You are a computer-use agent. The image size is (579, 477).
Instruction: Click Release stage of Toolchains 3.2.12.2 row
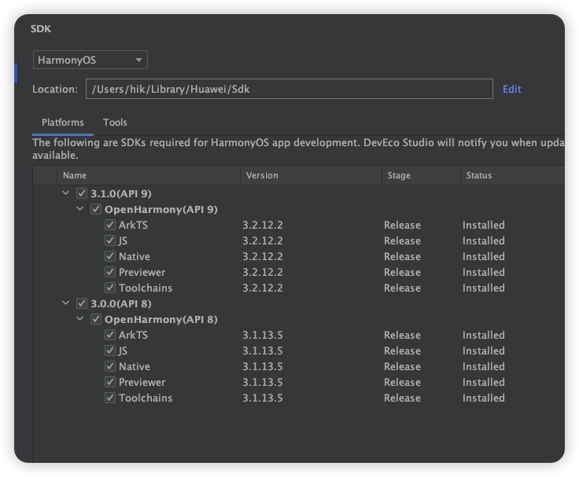click(402, 288)
